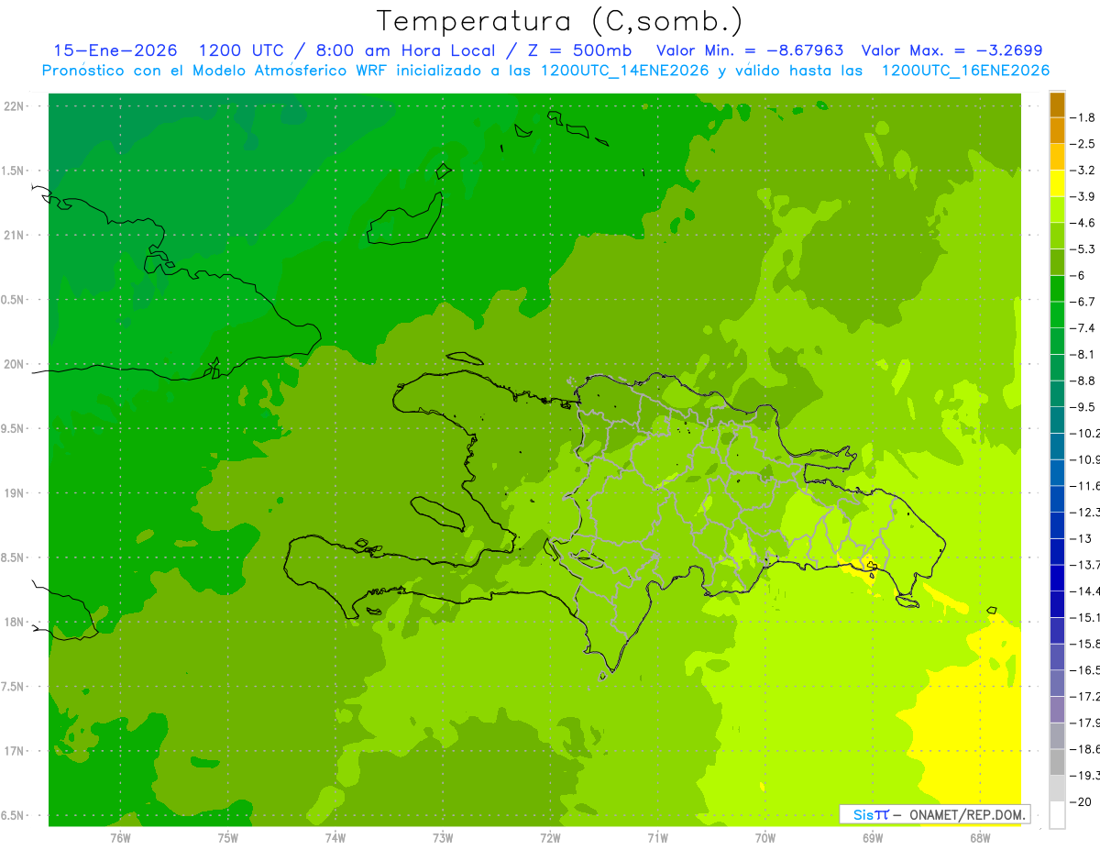Image resolution: width=1100 pixels, height=850 pixels.
Task: Click the 76W longitude axis label
Action: [120, 837]
